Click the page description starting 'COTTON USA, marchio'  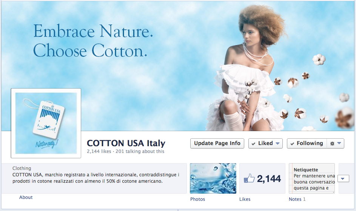click(96, 178)
